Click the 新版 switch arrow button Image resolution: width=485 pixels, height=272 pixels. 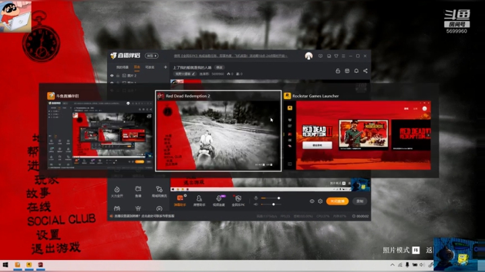coord(152,56)
